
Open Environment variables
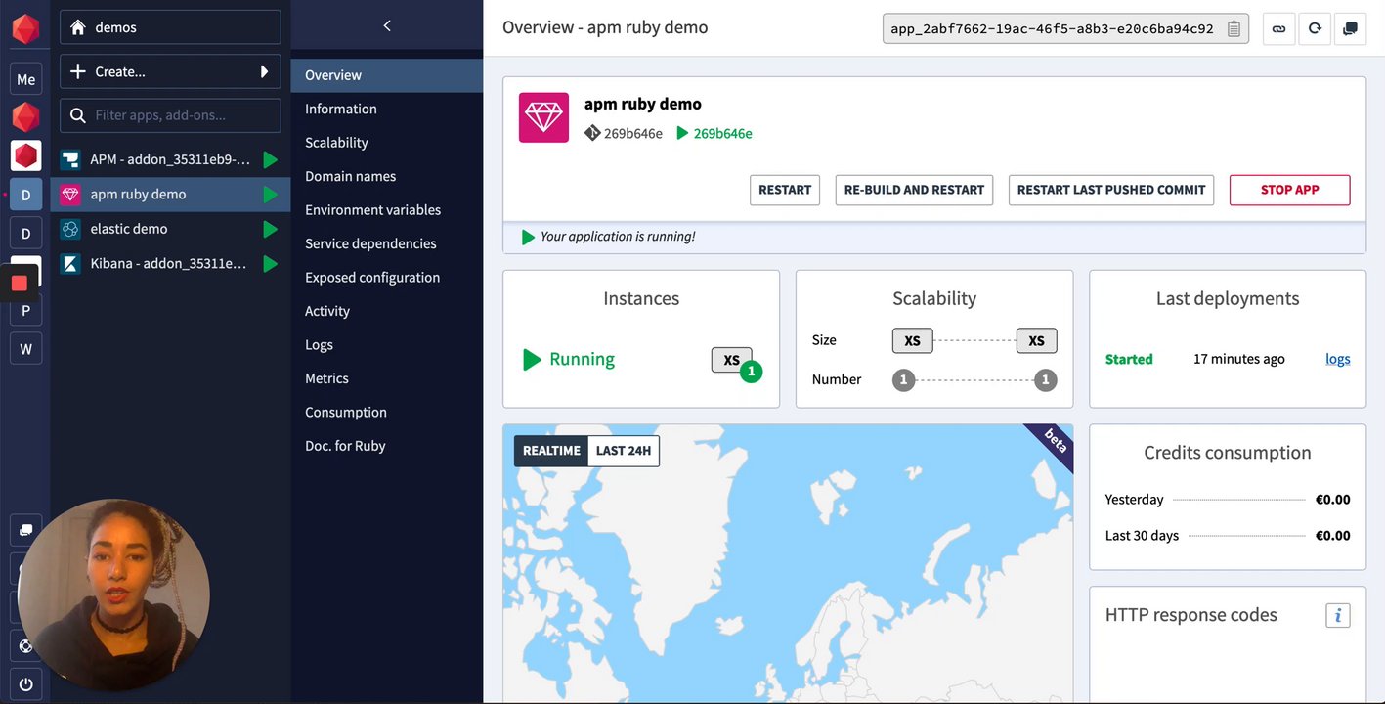pos(387,210)
